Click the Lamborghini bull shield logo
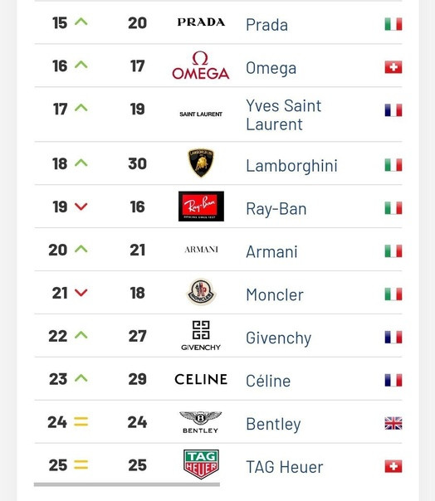This screenshot has height=501, width=435. coord(201,163)
